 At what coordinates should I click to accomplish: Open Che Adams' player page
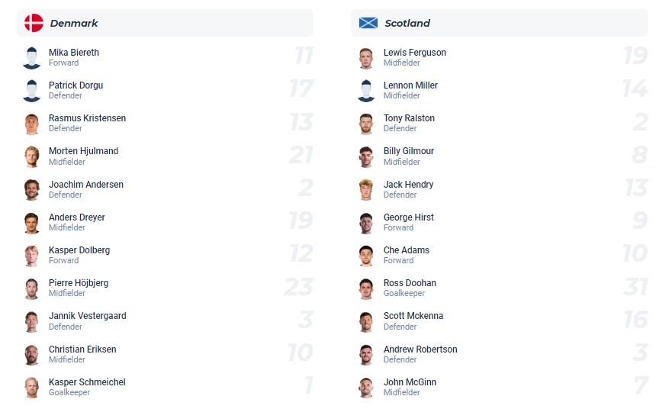coord(406,250)
